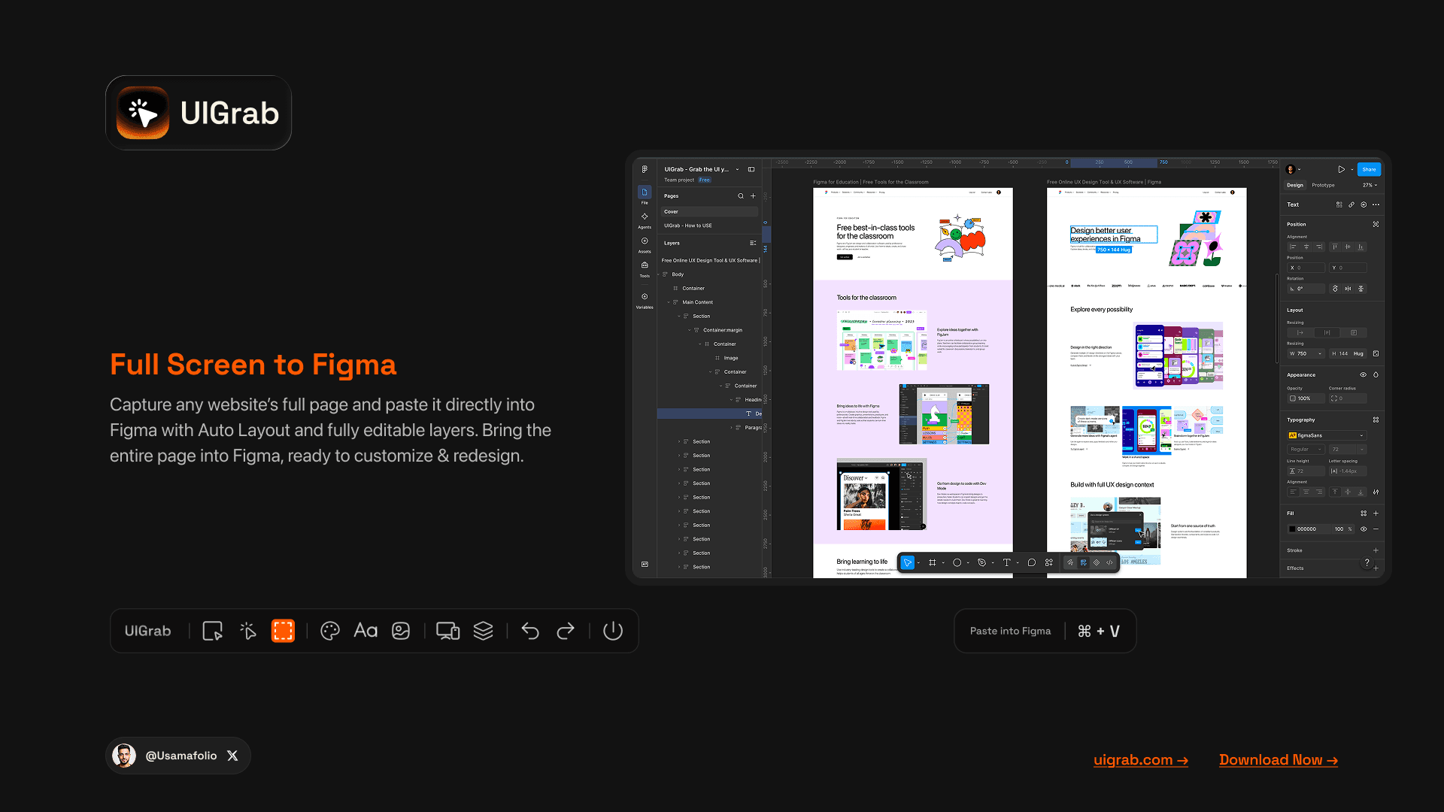This screenshot has width=1444, height=812.
Task: Click the redo arrow in UIGrab toolbar
Action: [566, 631]
